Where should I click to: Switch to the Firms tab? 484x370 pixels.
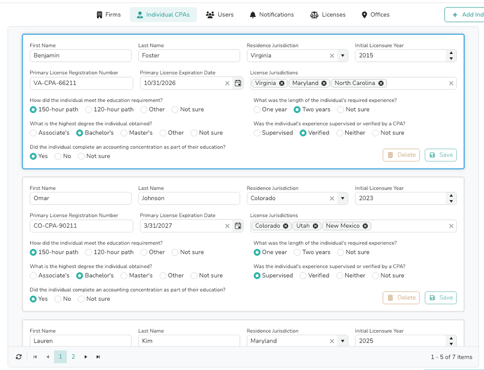coord(109,15)
